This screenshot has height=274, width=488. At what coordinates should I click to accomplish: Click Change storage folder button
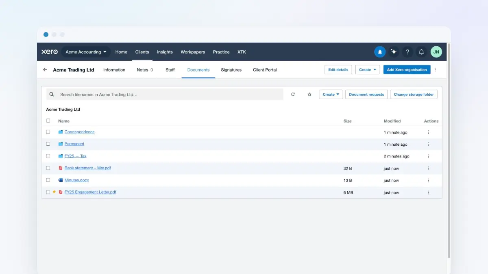pos(414,95)
